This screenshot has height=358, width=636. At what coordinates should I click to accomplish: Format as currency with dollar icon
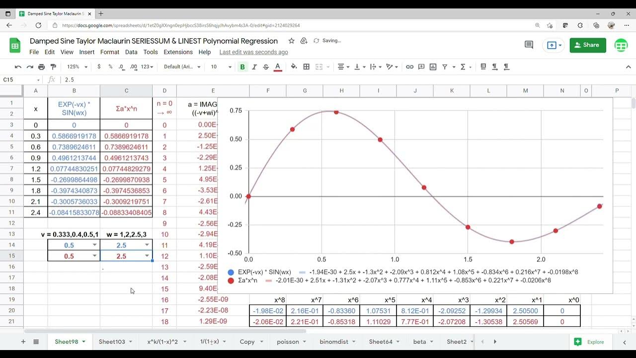(99, 67)
